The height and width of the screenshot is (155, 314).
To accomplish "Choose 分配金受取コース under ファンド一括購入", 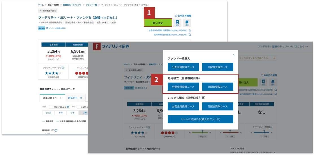I will point(218,67).
